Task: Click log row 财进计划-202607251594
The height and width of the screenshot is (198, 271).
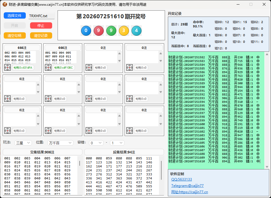Action: [x=214, y=102]
